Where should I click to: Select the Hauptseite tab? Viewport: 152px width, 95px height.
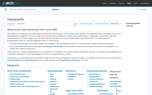[x=11, y=24]
